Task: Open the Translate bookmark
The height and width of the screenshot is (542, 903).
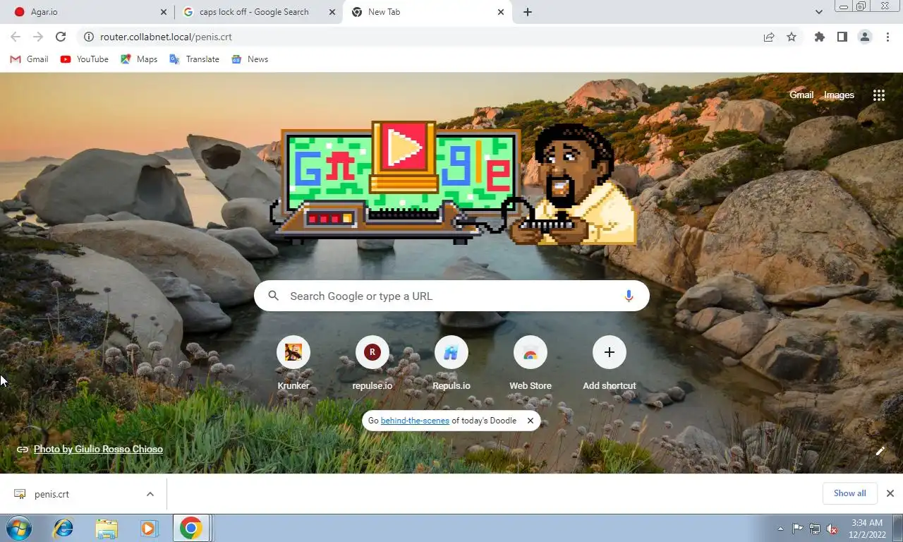Action: click(194, 59)
